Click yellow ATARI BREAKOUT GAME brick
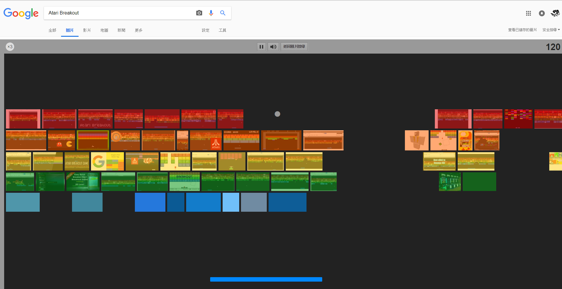The height and width of the screenshot is (289, 562). pos(77,161)
